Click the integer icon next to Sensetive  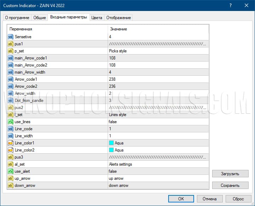(10, 37)
